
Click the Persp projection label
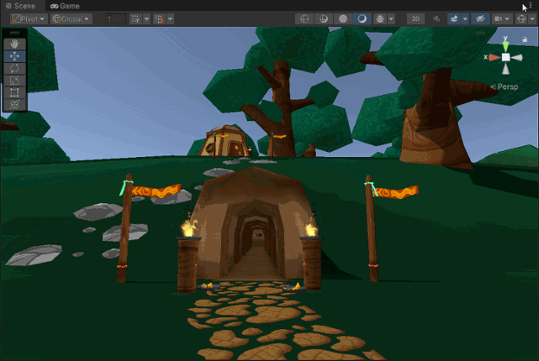509,86
